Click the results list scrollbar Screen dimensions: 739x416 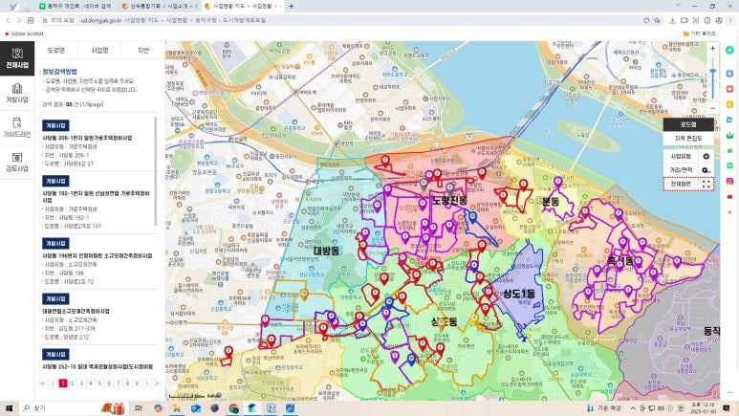[x=156, y=171]
